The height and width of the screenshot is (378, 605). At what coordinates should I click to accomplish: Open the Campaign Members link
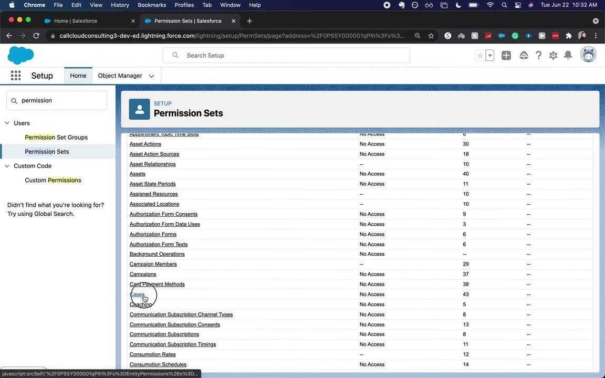[x=153, y=264]
